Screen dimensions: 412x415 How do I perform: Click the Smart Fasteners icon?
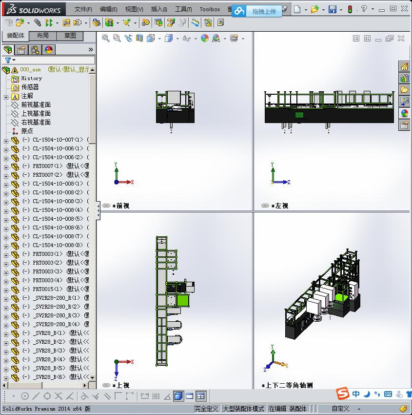(x=66, y=23)
